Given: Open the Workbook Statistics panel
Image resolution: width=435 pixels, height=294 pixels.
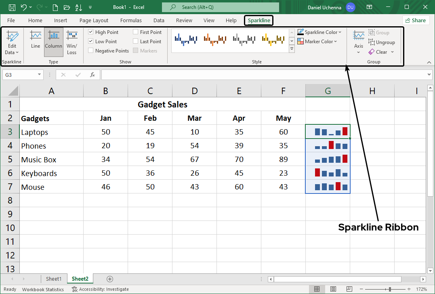Looking at the screenshot, I should (x=43, y=289).
